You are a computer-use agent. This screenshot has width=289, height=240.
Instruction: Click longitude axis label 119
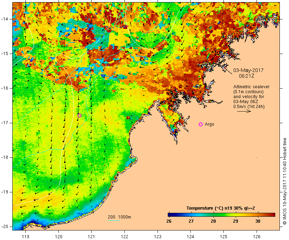click(x=25, y=236)
